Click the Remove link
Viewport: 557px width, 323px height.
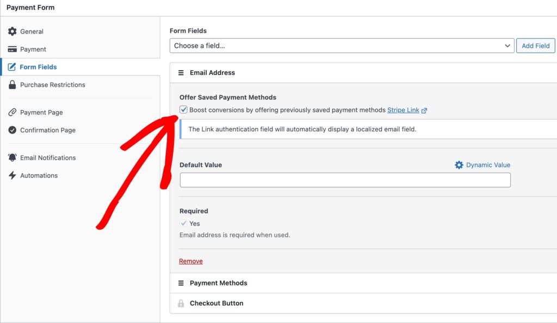tap(191, 261)
